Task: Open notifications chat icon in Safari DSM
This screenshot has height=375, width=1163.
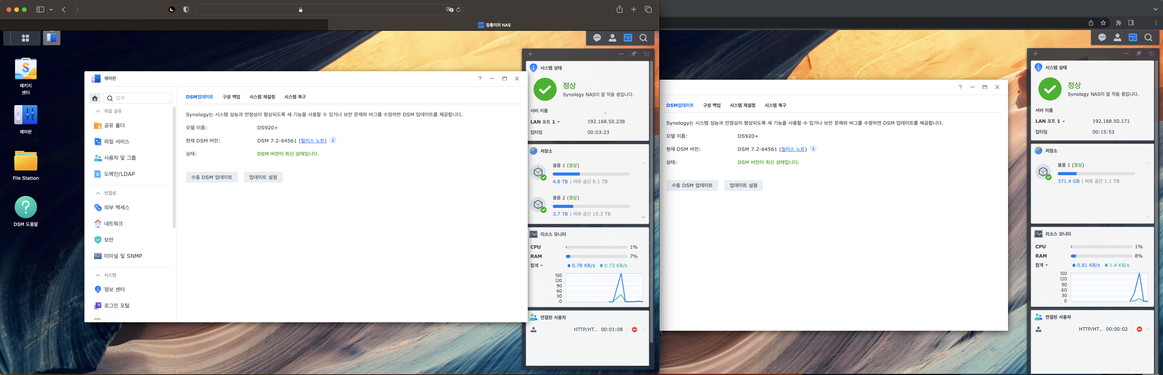Action: click(597, 38)
